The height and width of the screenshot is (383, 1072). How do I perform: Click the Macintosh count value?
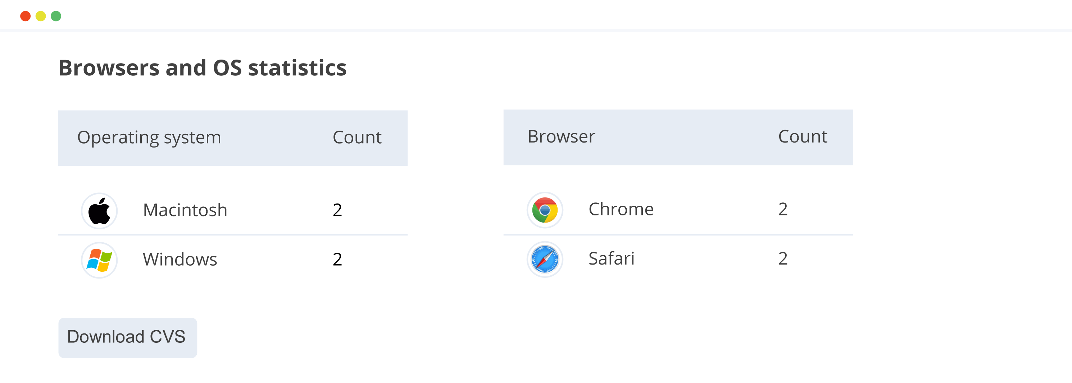click(x=337, y=210)
